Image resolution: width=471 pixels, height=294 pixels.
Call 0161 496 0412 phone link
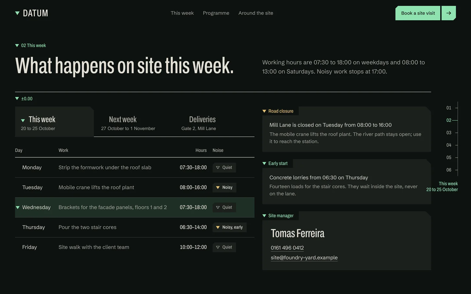(287, 248)
